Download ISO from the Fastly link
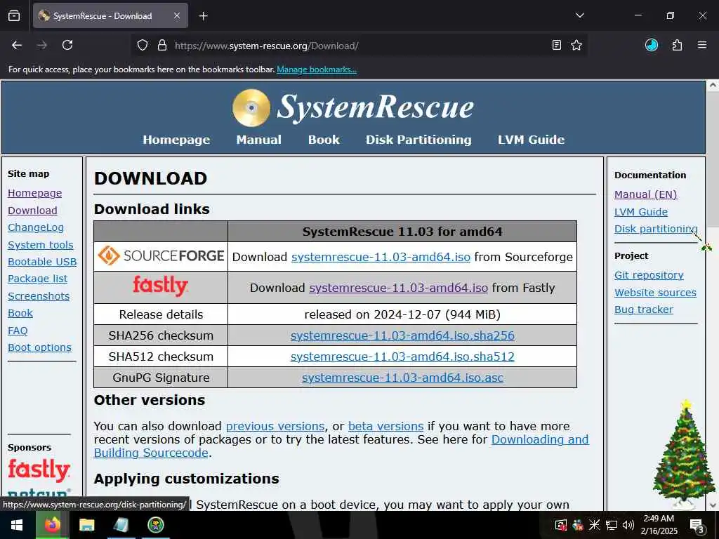Viewport: 719px width, 539px height. pyautogui.click(x=398, y=288)
